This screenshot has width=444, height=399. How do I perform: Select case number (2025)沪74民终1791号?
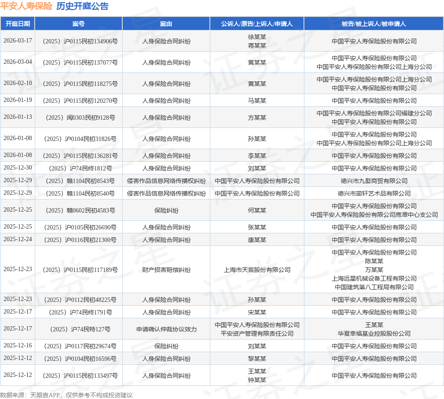80,312
